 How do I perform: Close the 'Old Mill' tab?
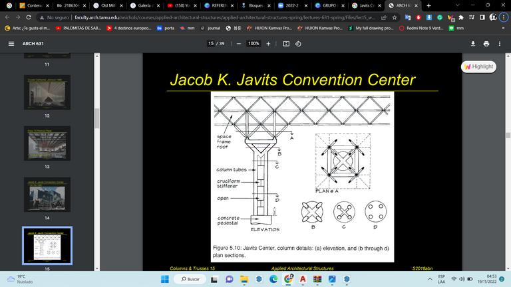pos(121,5)
